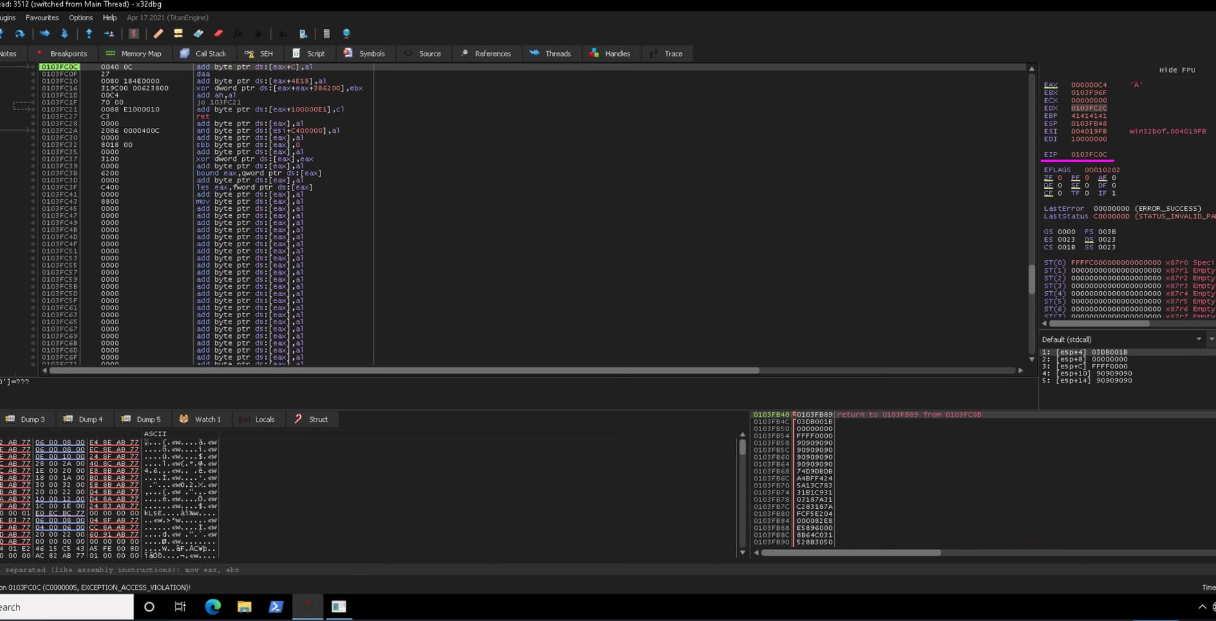Click the horizontal scrollbar below the disassembly view
The width and height of the screenshot is (1216, 621).
click(405, 370)
